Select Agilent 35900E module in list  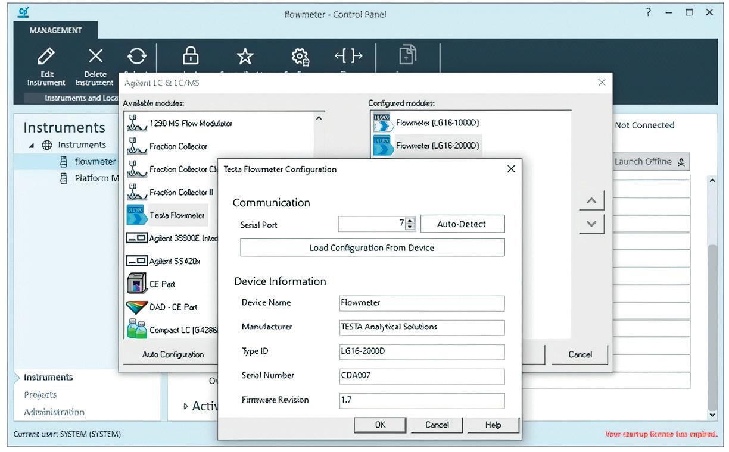click(172, 238)
